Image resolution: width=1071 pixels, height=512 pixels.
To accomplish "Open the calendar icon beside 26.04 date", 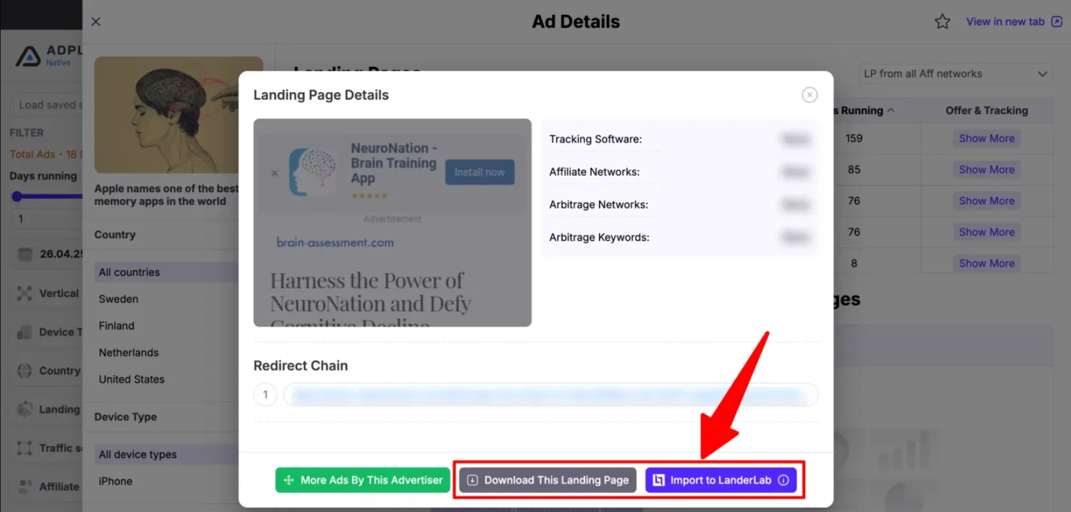I will [x=25, y=254].
